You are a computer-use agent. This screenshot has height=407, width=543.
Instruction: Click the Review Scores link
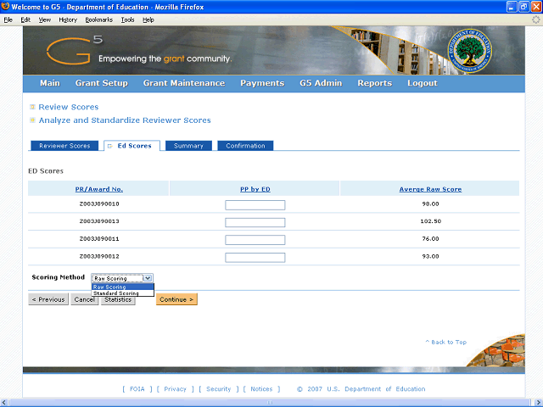[x=69, y=107]
